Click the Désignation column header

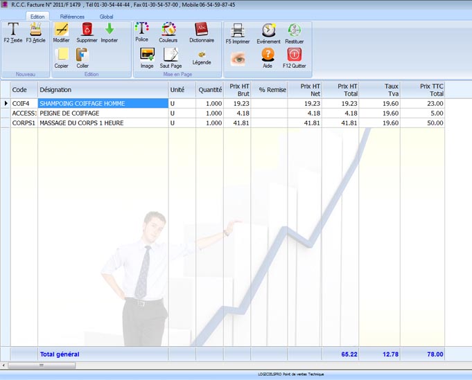[103, 89]
